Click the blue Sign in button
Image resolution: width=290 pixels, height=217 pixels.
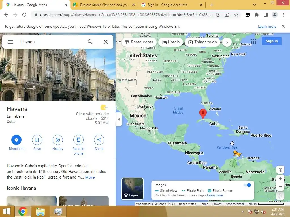pyautogui.click(x=272, y=41)
